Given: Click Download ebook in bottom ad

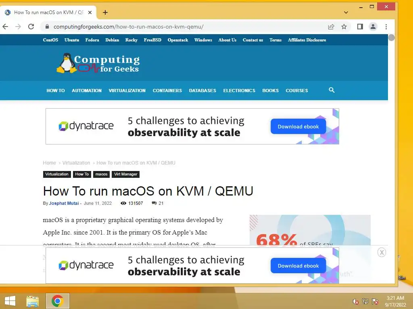Looking at the screenshot, I should tap(298, 266).
